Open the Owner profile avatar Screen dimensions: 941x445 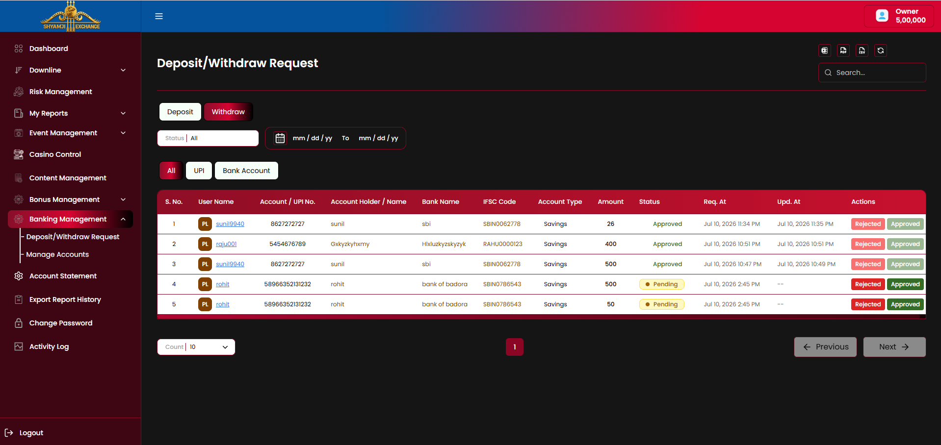pos(882,16)
